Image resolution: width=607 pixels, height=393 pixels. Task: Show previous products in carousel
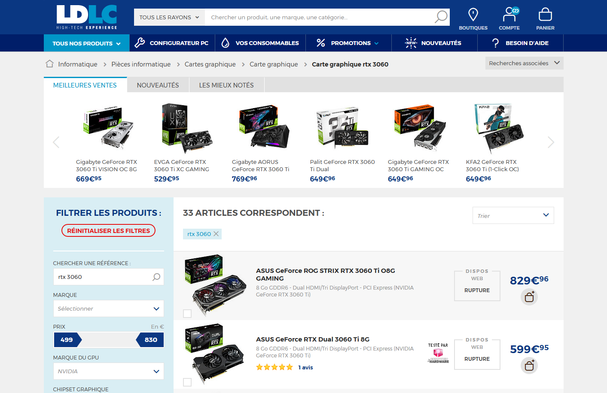[x=56, y=142]
